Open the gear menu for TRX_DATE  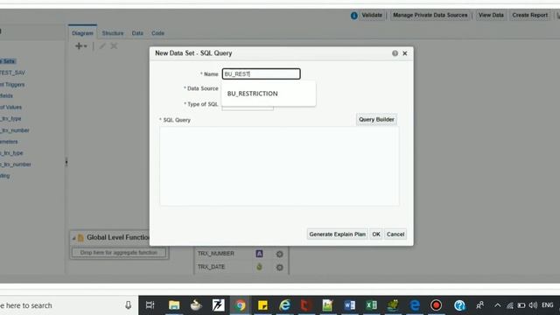click(280, 267)
